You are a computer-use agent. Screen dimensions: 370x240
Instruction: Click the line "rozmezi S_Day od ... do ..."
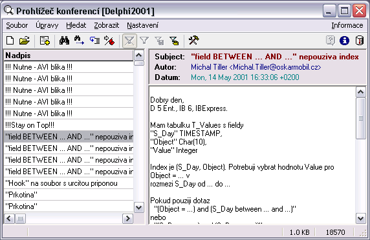190,184
